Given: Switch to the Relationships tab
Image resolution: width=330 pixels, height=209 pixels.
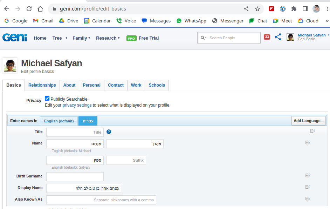Looking at the screenshot, I should point(42,85).
